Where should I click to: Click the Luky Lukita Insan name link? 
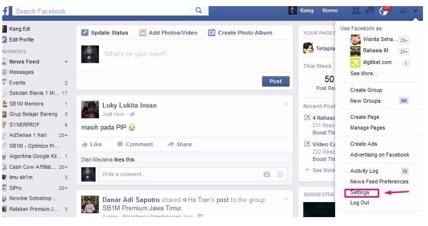pyautogui.click(x=130, y=106)
